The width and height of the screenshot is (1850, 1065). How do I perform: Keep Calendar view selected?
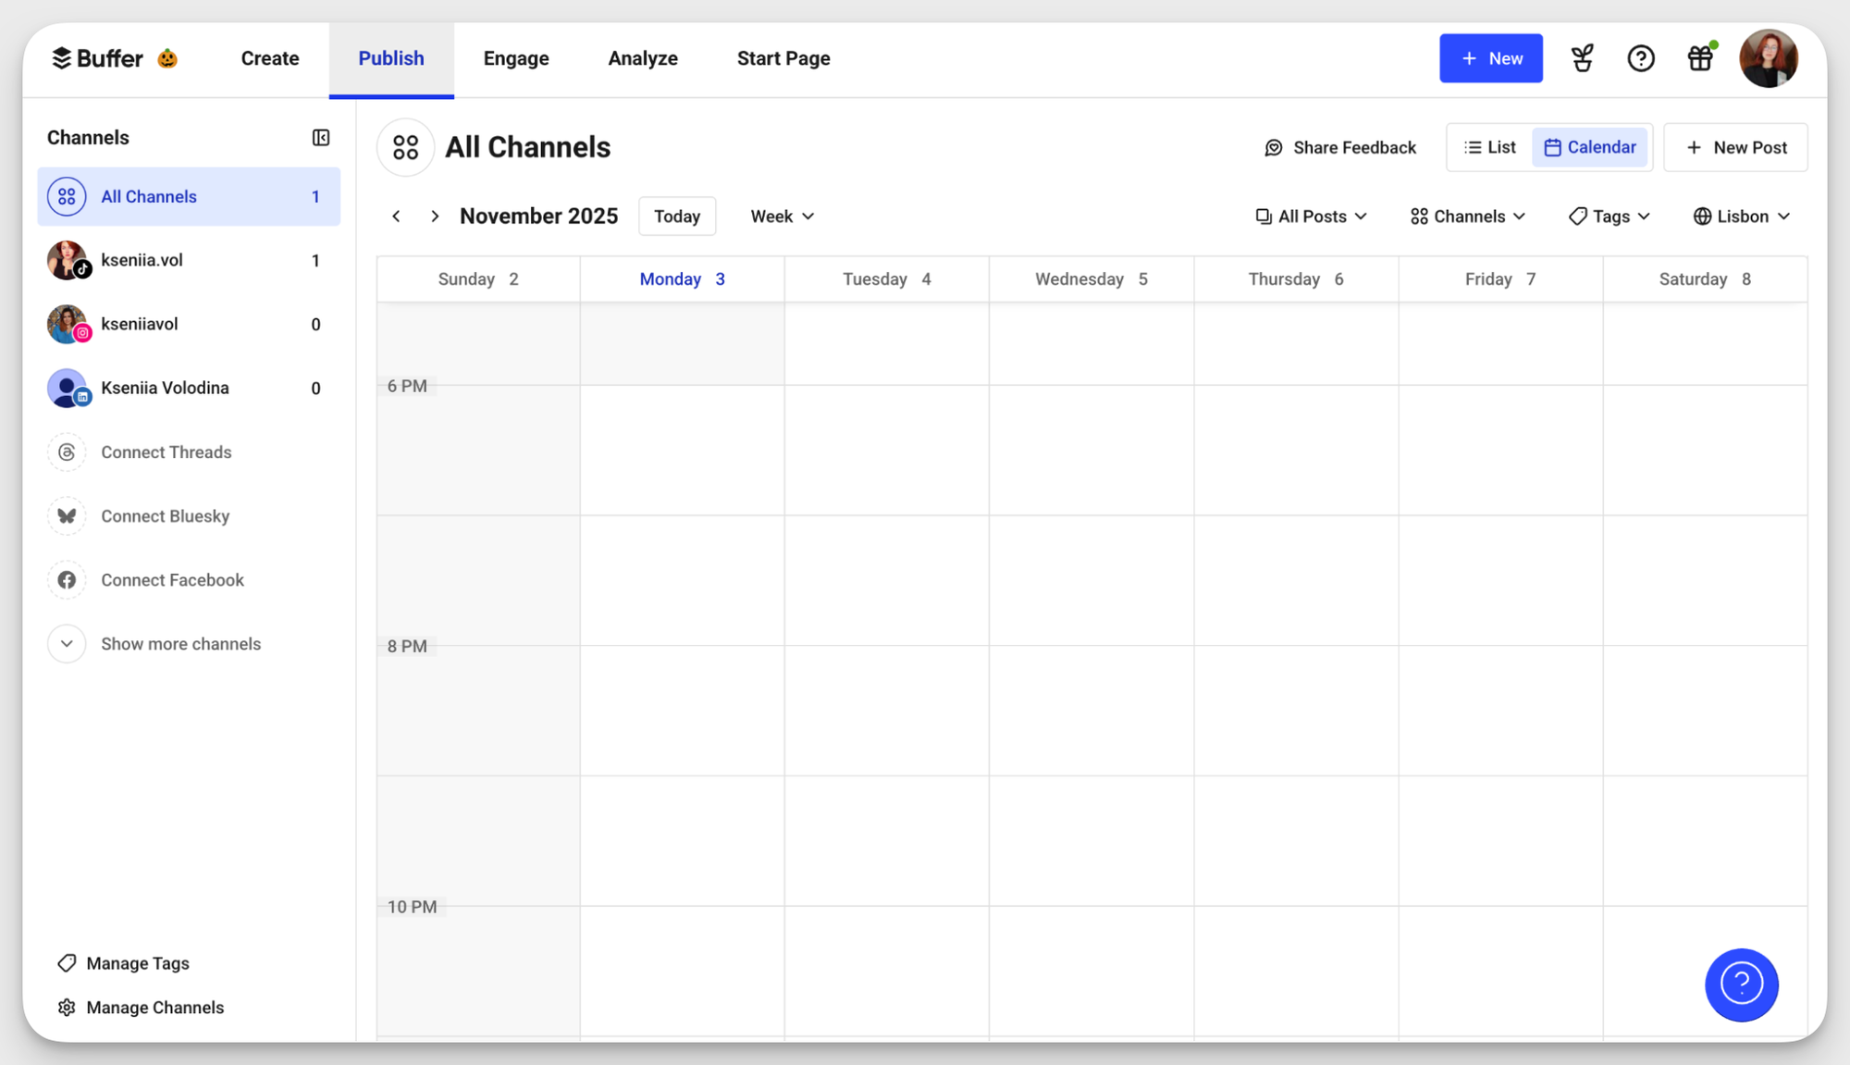pyautogui.click(x=1591, y=147)
